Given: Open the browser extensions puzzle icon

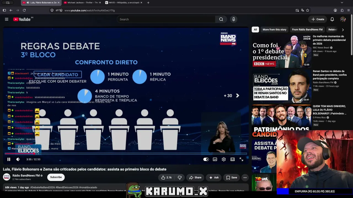Looking at the screenshot, I should pos(342,10).
